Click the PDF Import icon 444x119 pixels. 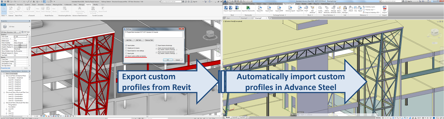[384, 9]
